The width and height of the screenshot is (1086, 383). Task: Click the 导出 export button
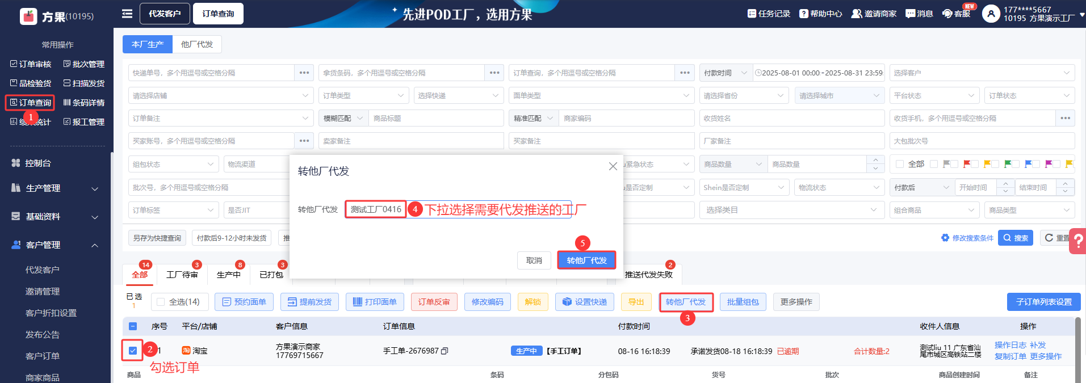[636, 302]
